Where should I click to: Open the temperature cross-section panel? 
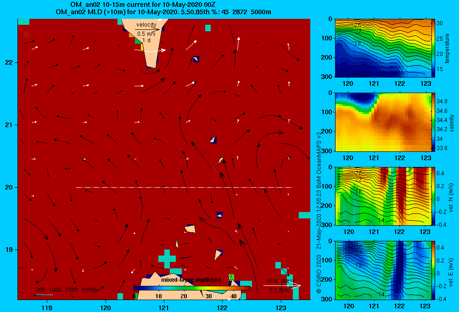click(383, 48)
